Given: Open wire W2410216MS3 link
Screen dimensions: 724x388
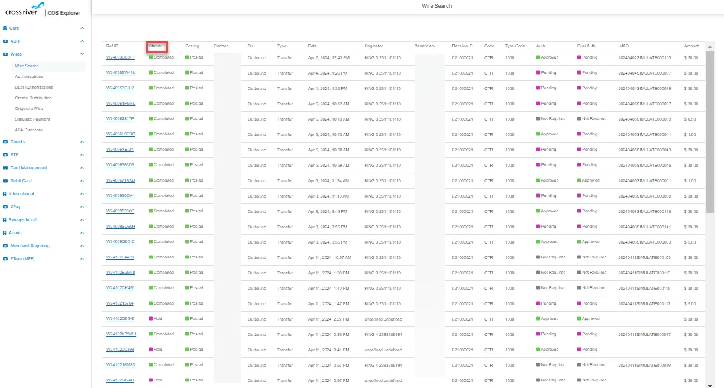Looking at the screenshot, I should point(121,365).
